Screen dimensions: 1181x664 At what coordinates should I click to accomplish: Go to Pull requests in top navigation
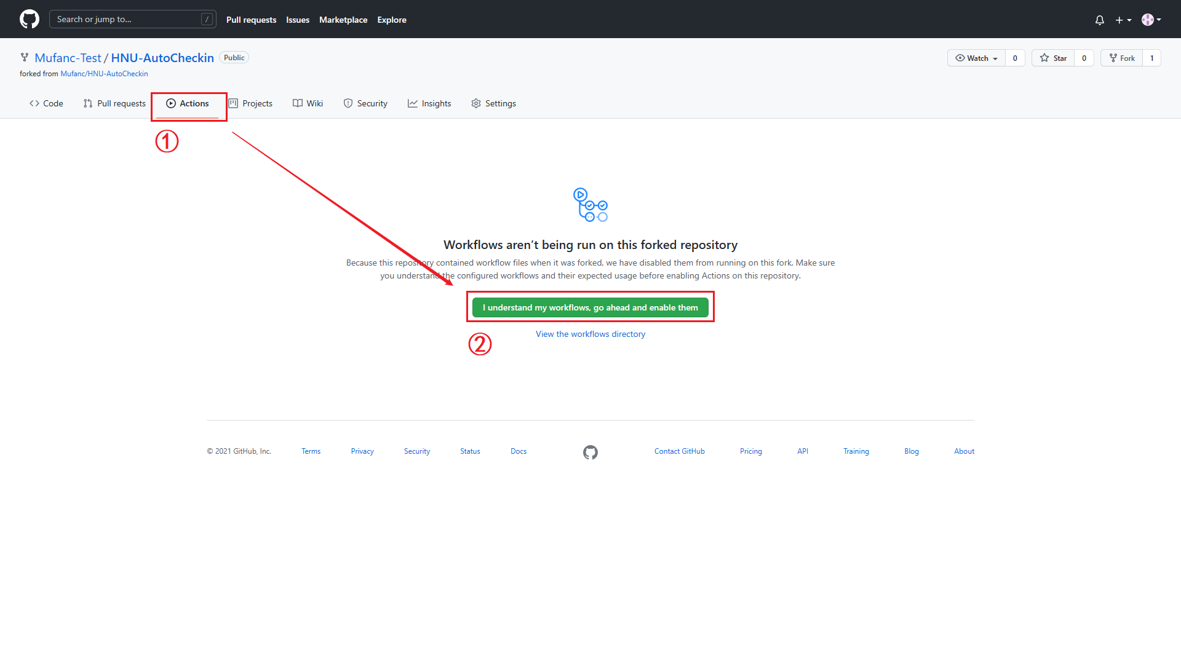pos(251,20)
